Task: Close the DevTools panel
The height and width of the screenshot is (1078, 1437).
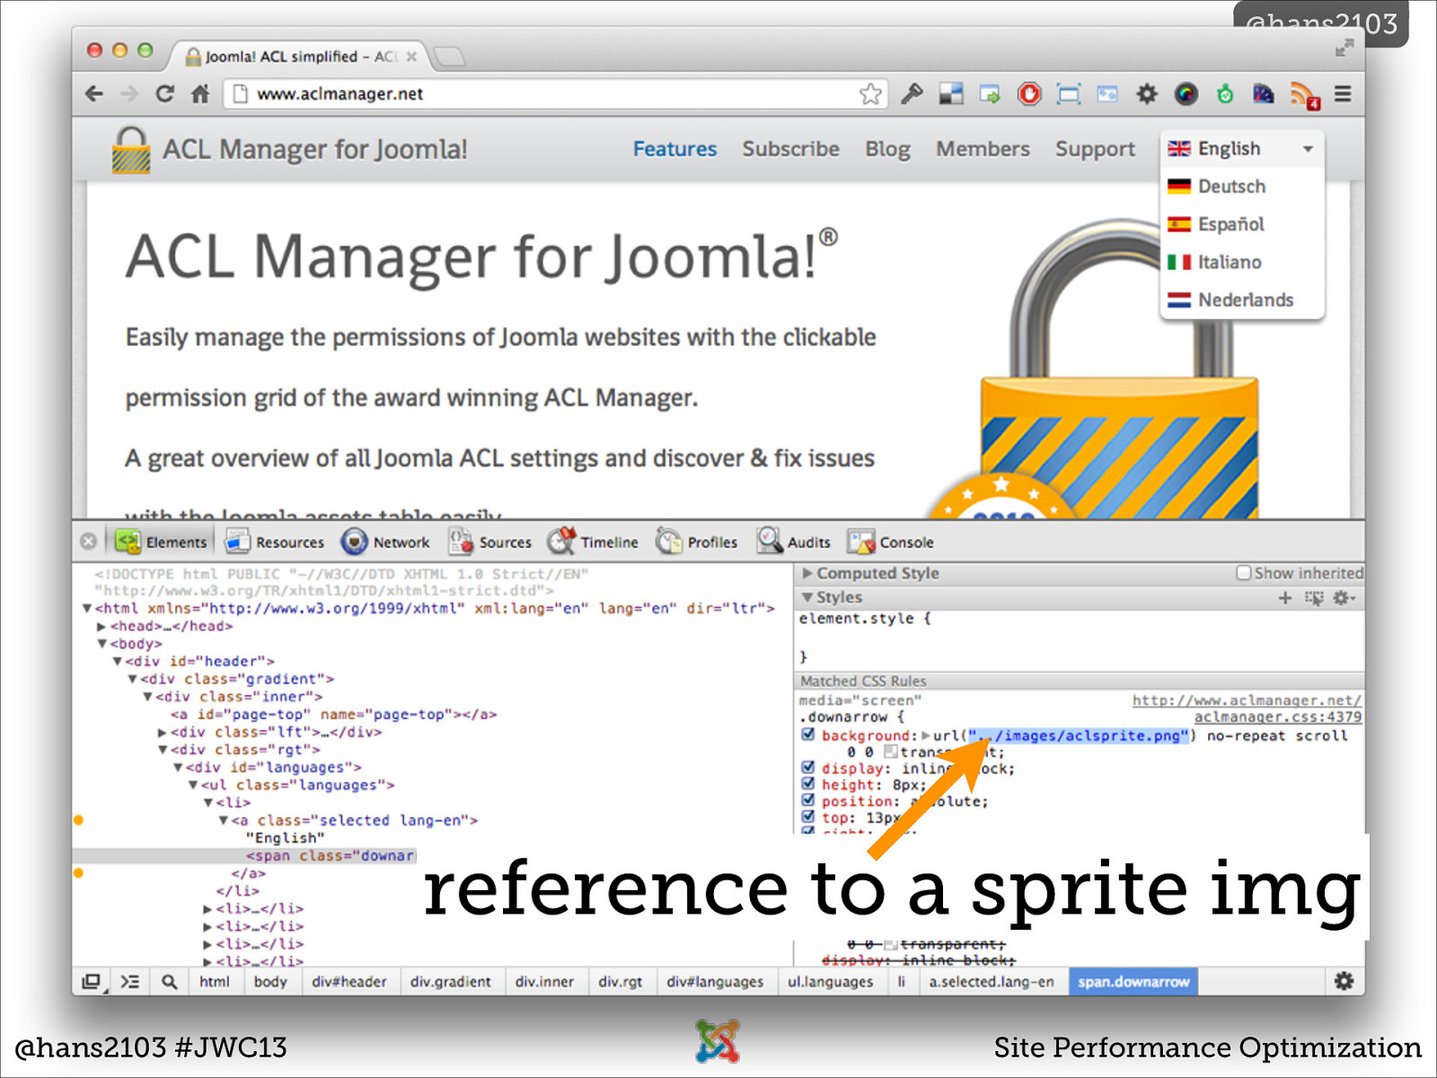Action: [88, 542]
